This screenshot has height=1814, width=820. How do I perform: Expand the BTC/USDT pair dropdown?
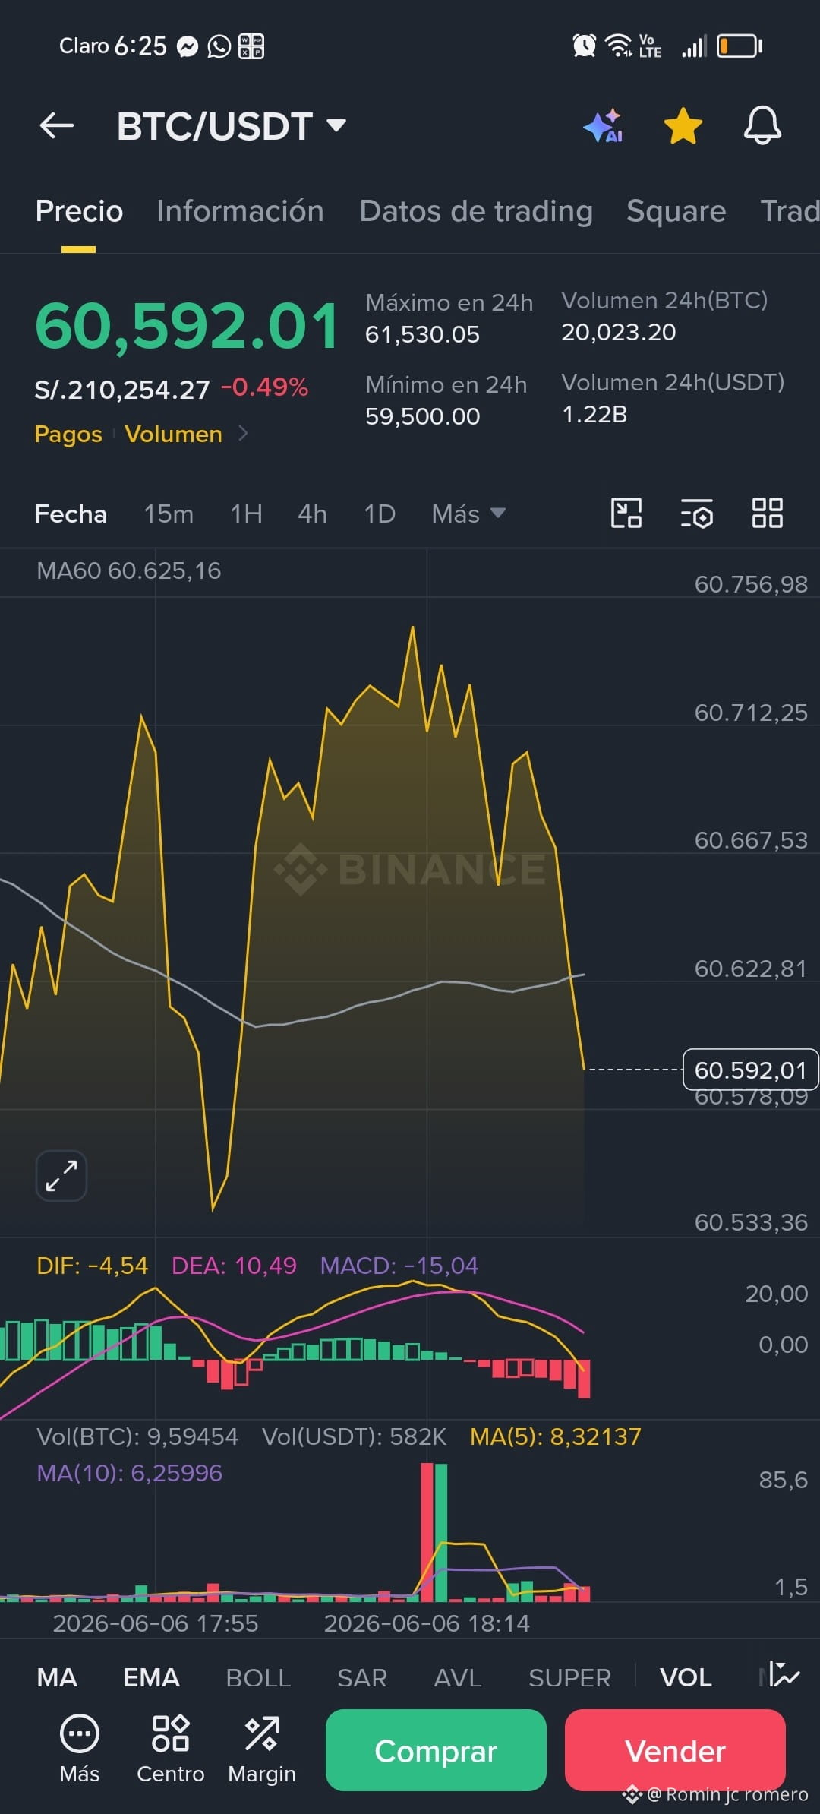[x=336, y=125]
